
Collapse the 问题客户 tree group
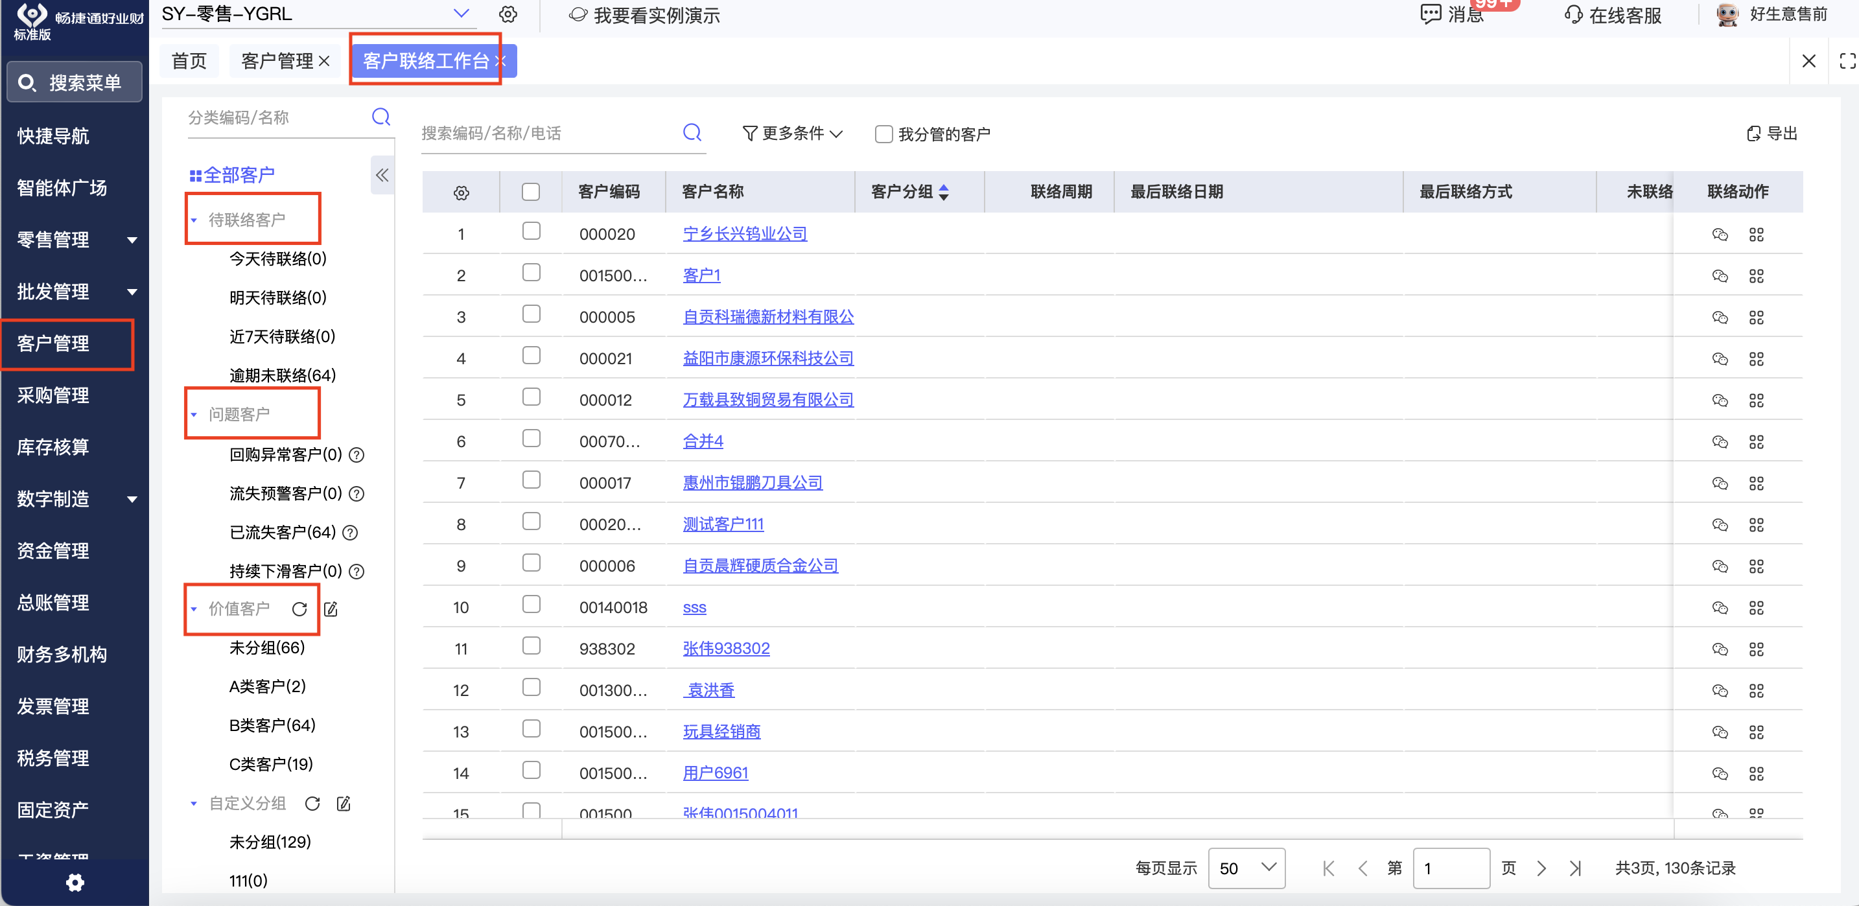click(x=193, y=415)
